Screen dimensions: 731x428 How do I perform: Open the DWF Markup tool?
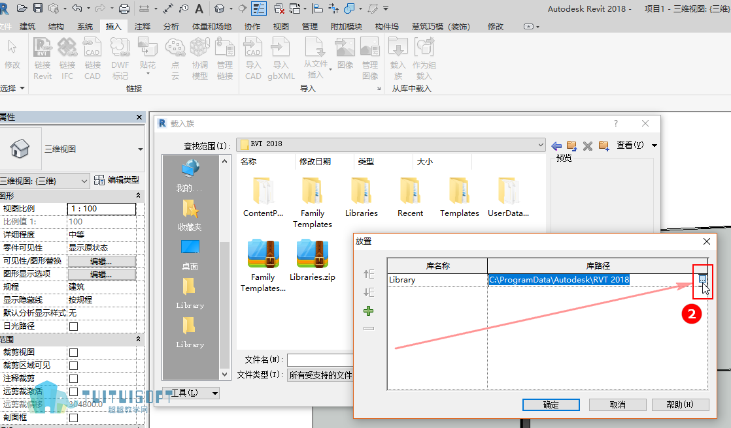(x=120, y=58)
